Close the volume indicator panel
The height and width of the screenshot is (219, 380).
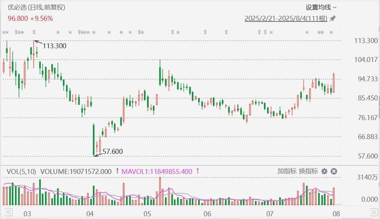pos(334,172)
